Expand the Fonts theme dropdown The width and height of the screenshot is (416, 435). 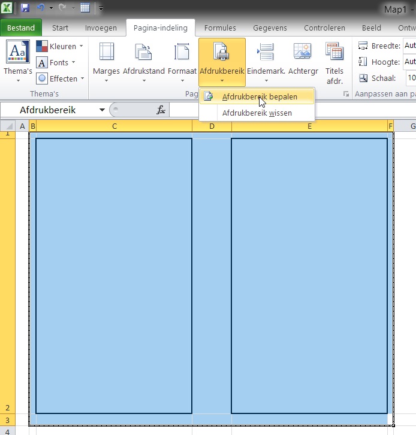(56, 63)
